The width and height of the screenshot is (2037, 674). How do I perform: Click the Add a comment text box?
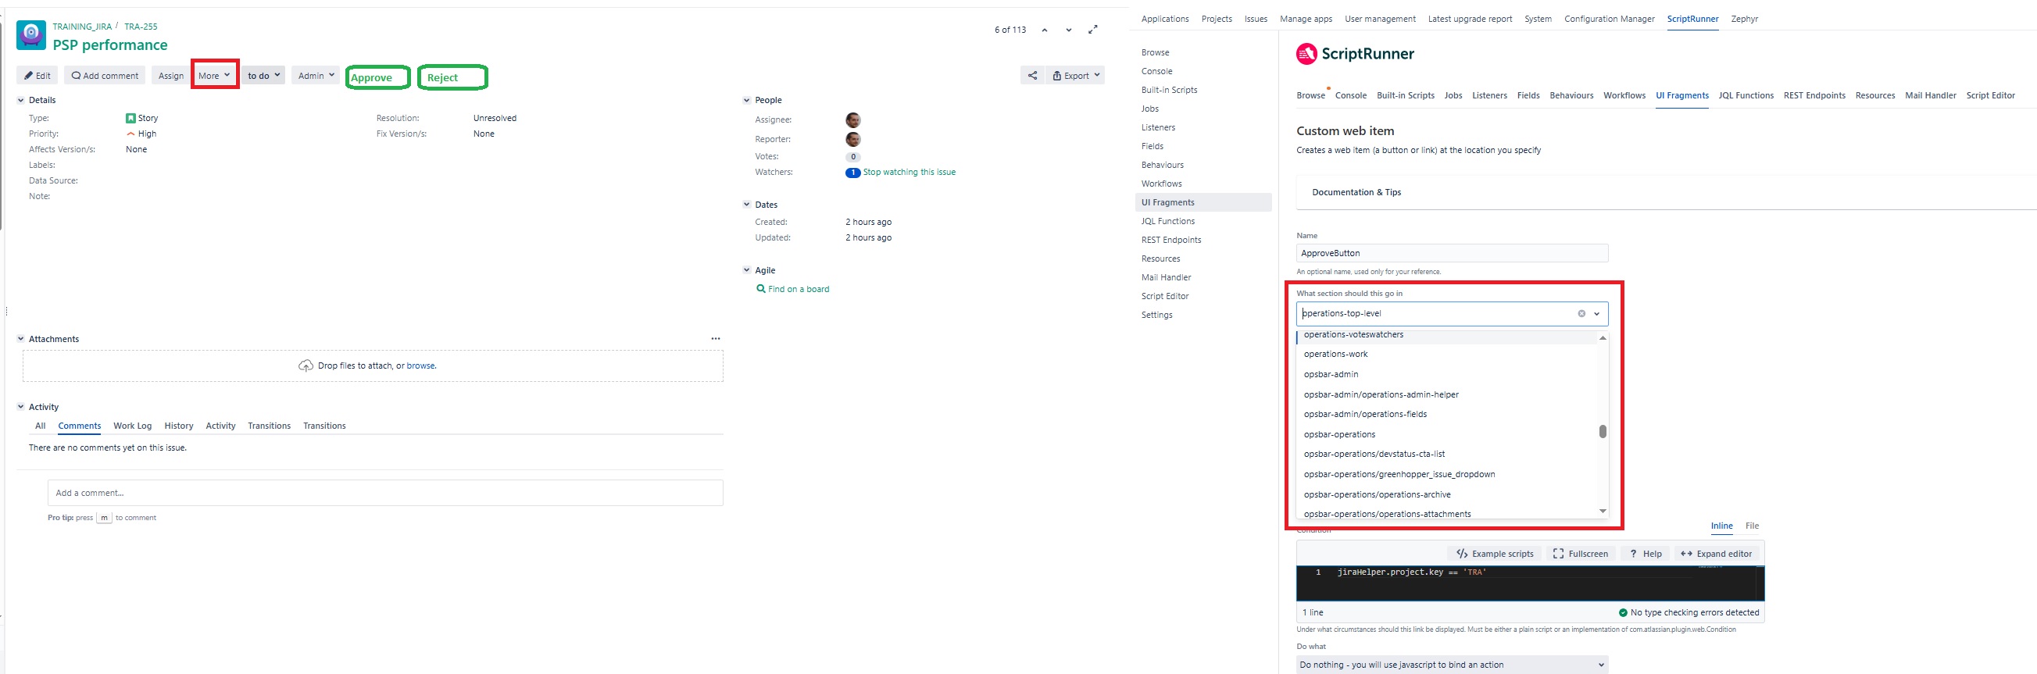pyautogui.click(x=385, y=493)
